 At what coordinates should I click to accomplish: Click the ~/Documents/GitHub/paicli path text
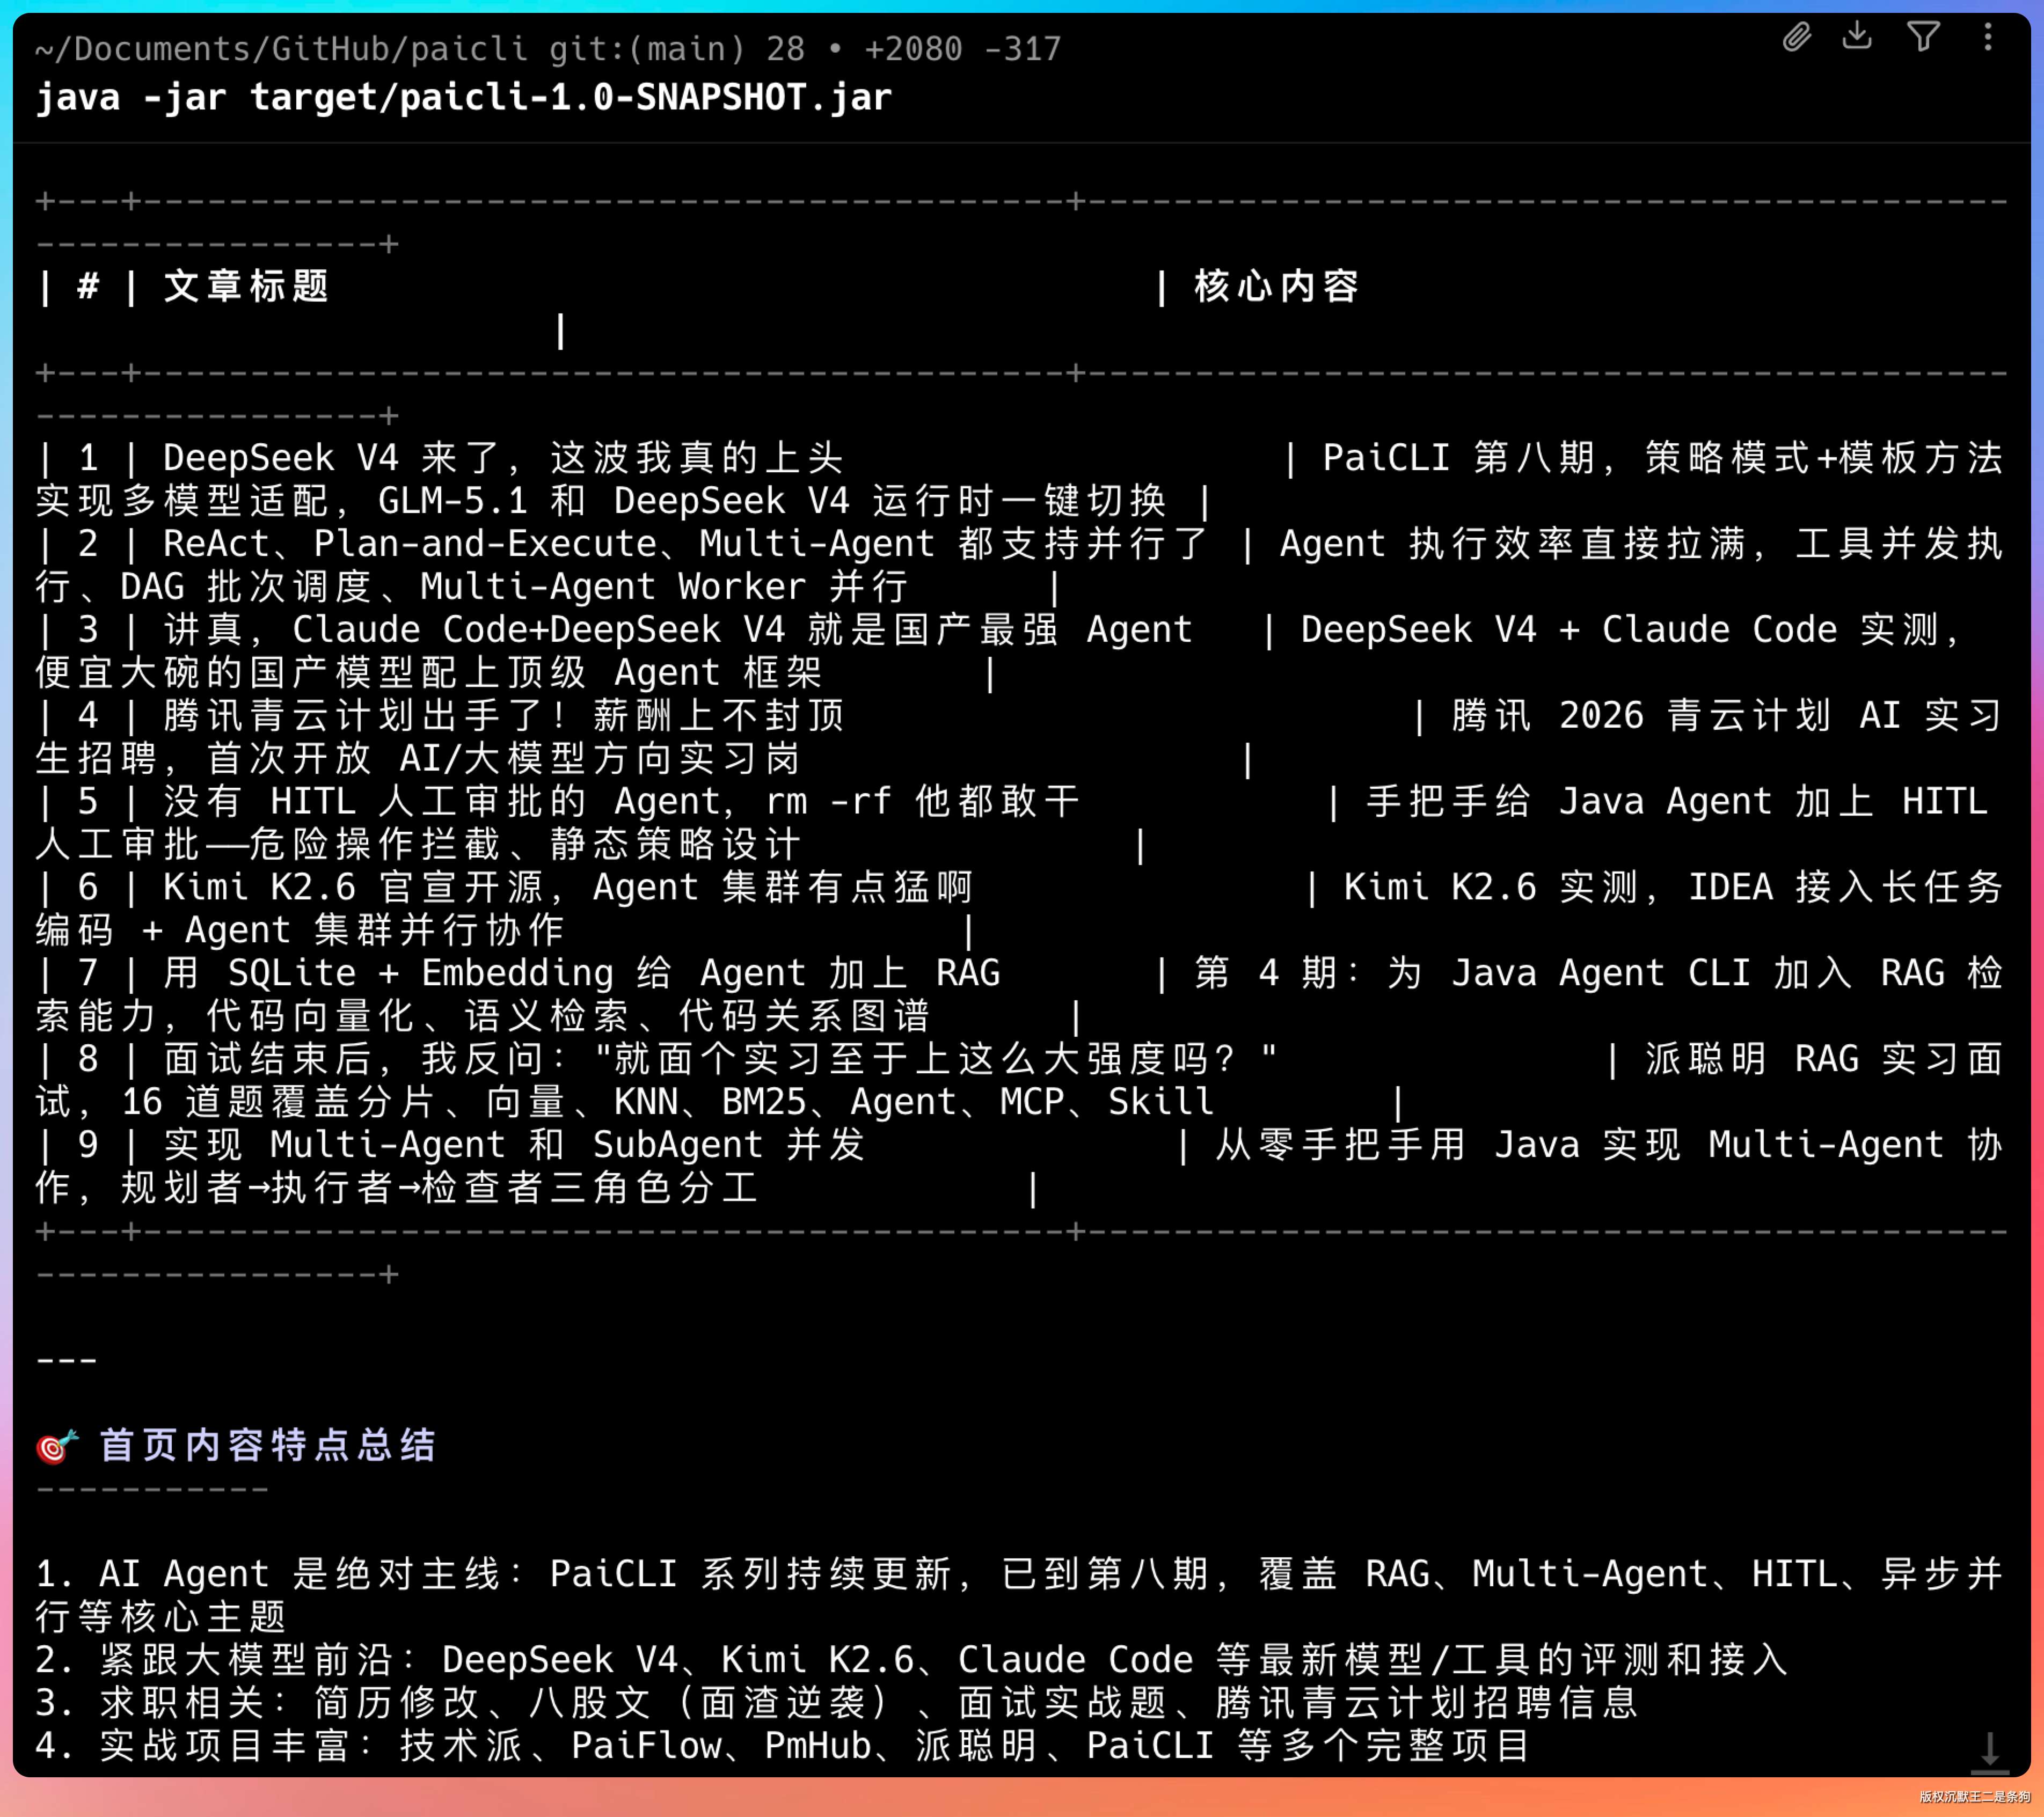[280, 48]
